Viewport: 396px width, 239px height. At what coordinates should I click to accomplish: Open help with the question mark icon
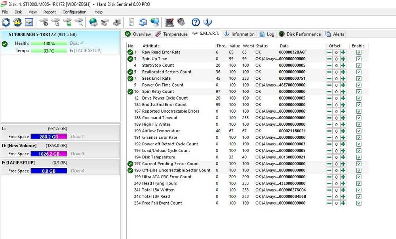point(196,22)
